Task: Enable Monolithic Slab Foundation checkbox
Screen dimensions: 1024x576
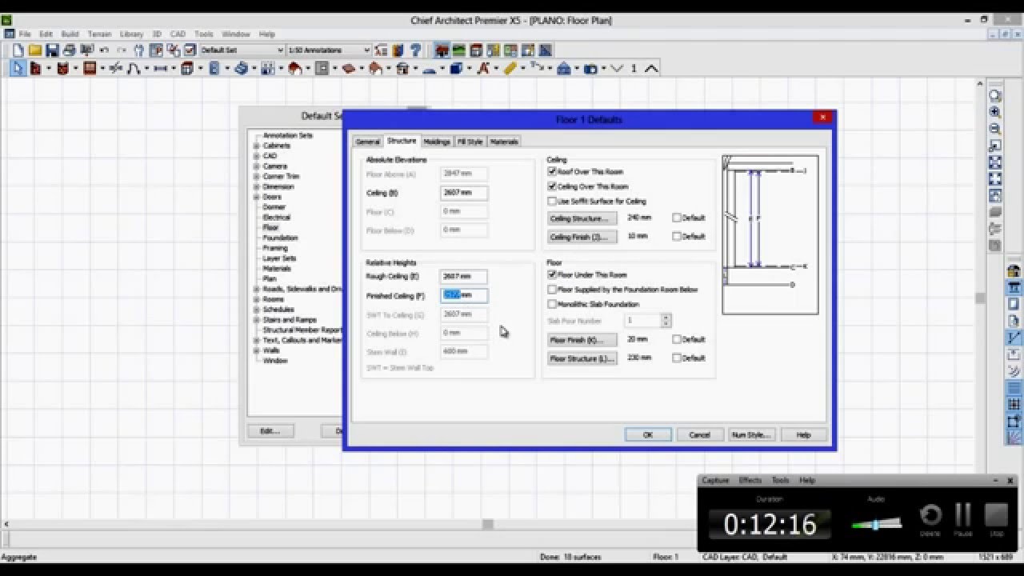Action: [x=552, y=304]
